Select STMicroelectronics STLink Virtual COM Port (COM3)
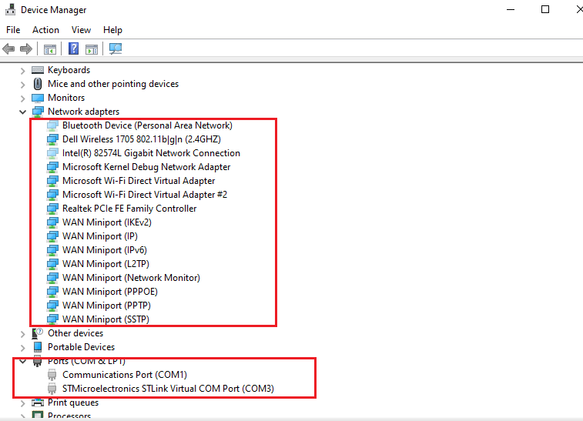Viewport: 583px width, 421px height. click(167, 389)
